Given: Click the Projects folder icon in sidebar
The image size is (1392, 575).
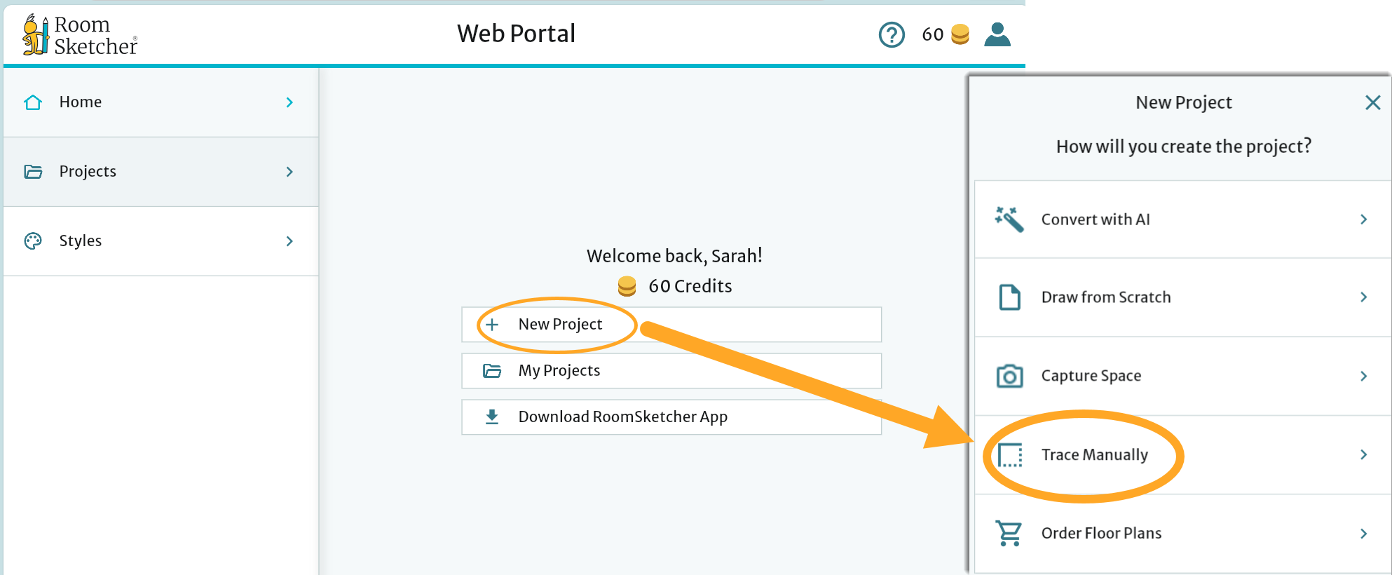Looking at the screenshot, I should click(33, 172).
